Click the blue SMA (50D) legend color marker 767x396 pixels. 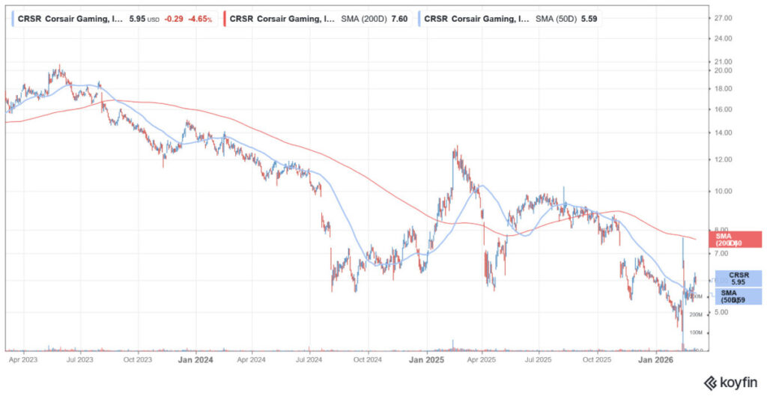(x=419, y=17)
